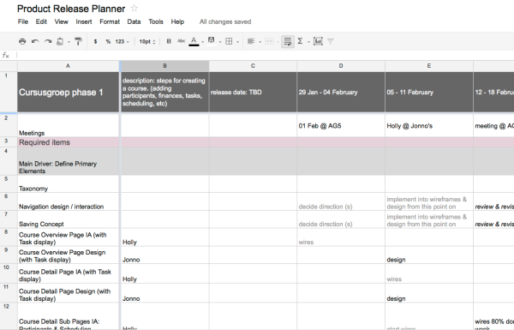Open the Insert menu
514x330 pixels.
coord(84,21)
